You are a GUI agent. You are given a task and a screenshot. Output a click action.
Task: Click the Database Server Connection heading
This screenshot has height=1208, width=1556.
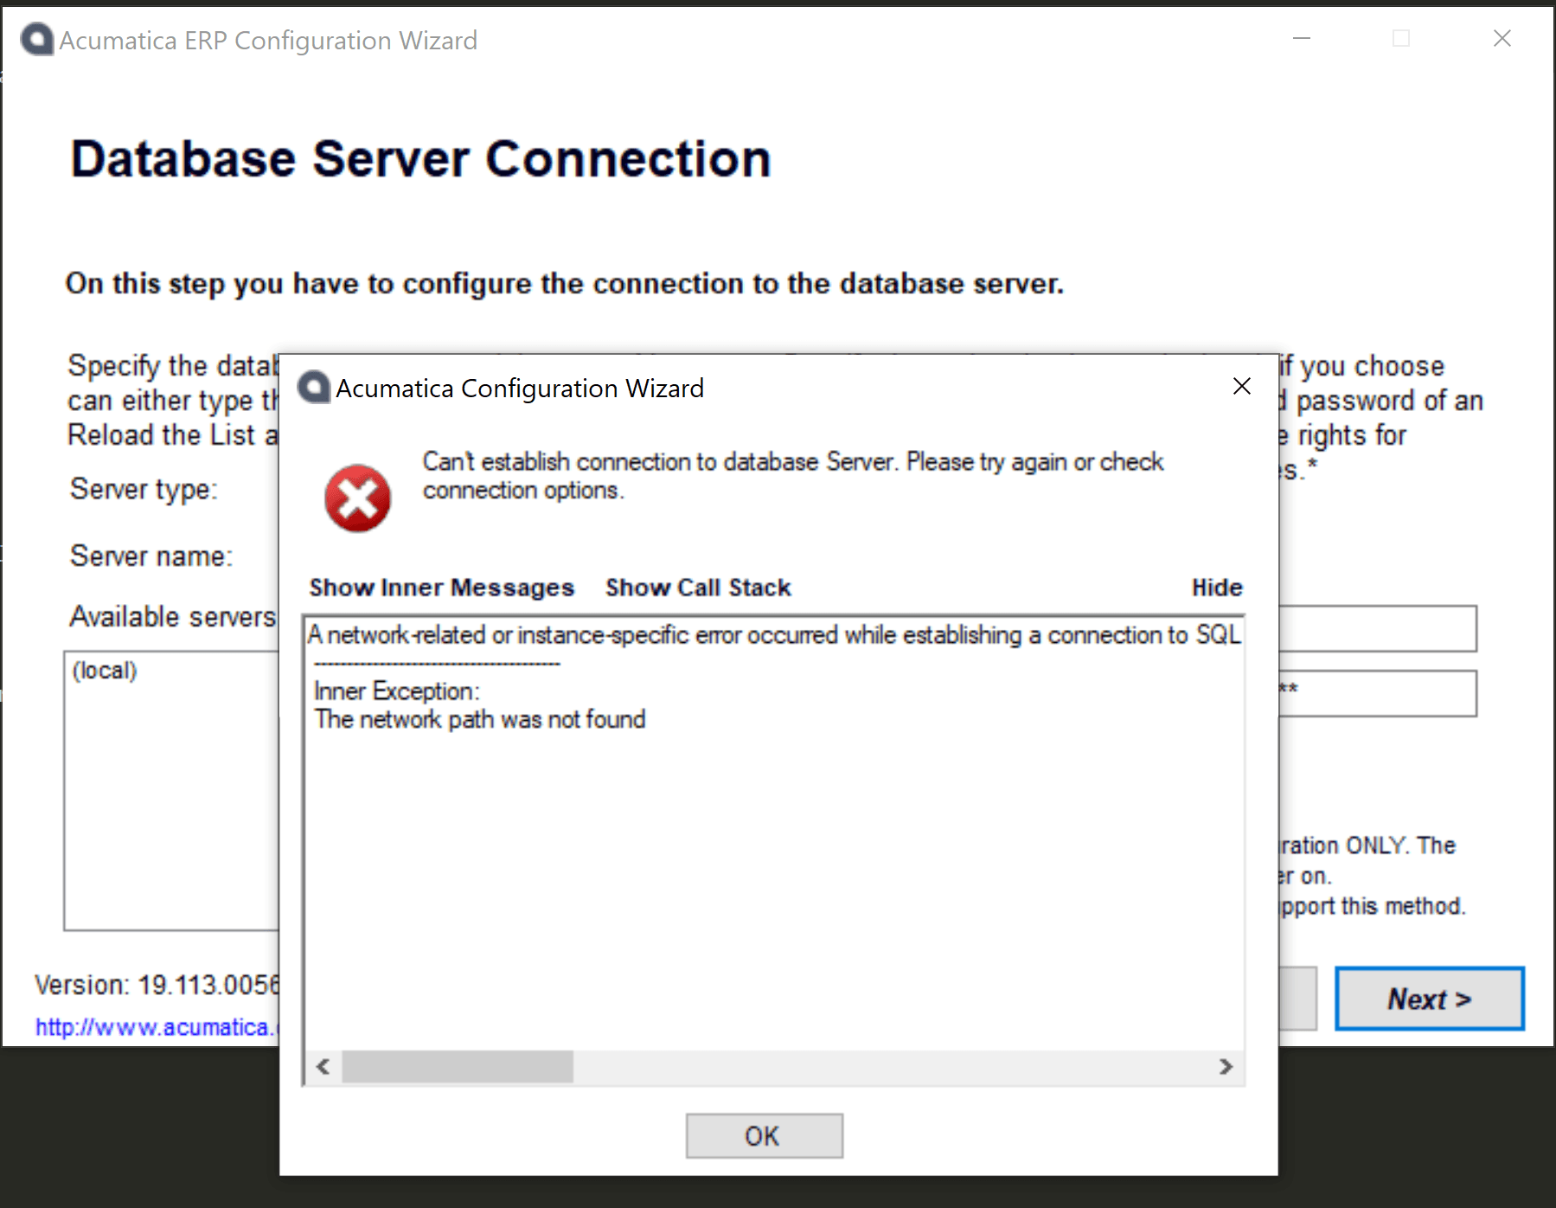tap(420, 159)
